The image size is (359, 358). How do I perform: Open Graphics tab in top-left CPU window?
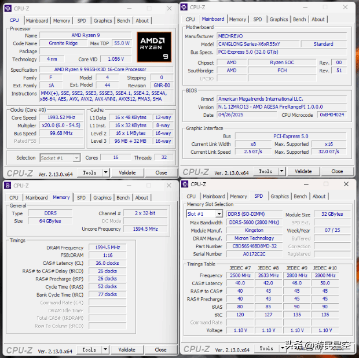(x=103, y=21)
